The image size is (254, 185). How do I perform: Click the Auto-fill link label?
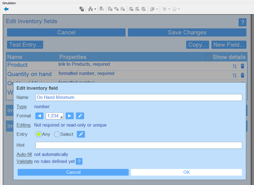[24, 154]
